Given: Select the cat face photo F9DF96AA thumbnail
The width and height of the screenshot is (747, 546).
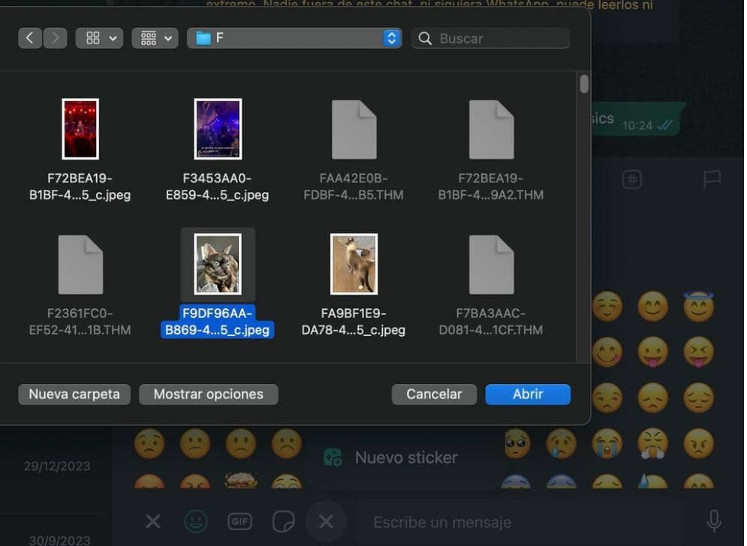Looking at the screenshot, I should pos(218,264).
